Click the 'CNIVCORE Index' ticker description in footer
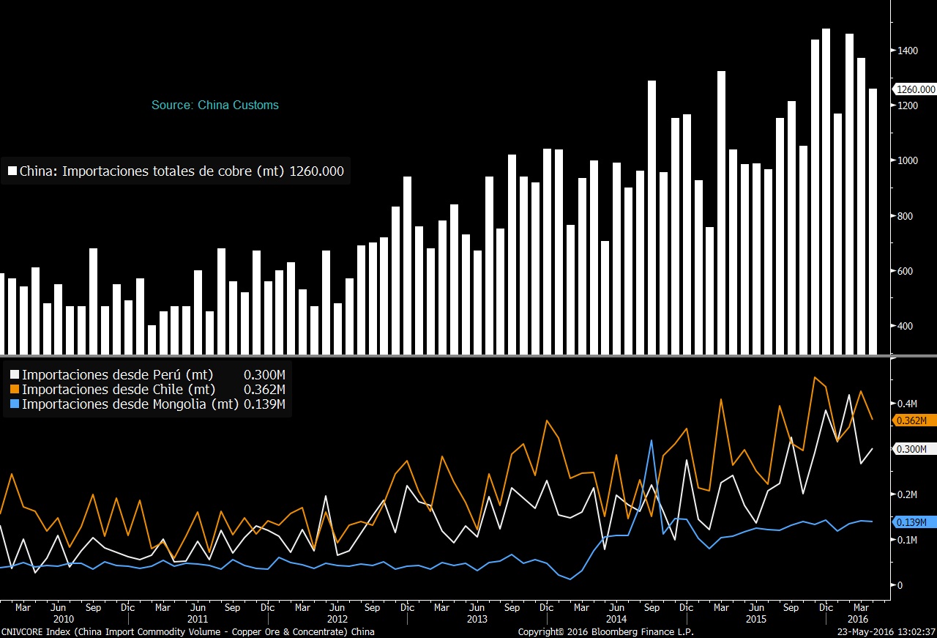 (188, 631)
